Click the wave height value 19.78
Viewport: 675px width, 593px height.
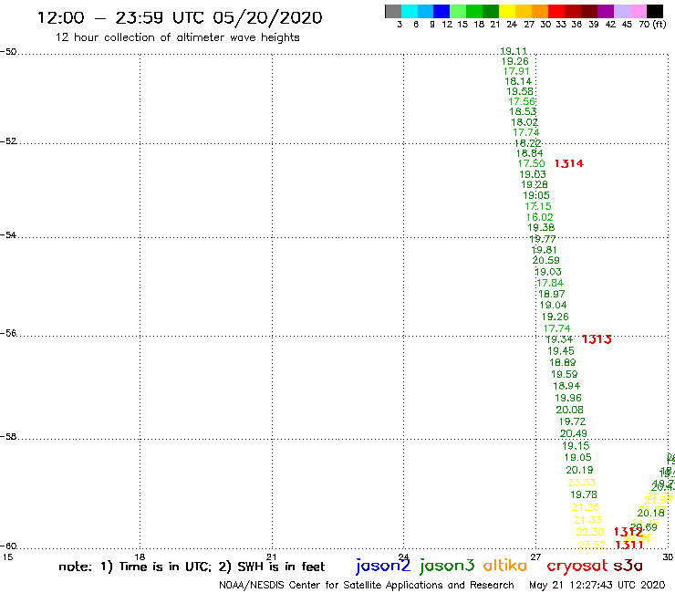point(583,494)
